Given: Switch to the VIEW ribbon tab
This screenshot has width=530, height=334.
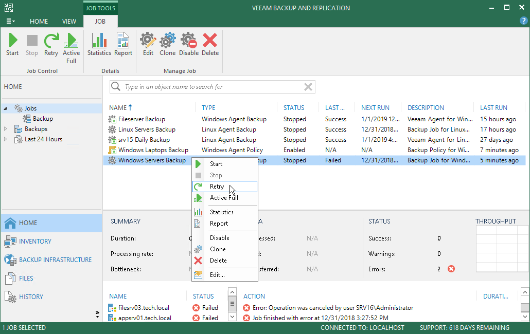Looking at the screenshot, I should point(69,21).
